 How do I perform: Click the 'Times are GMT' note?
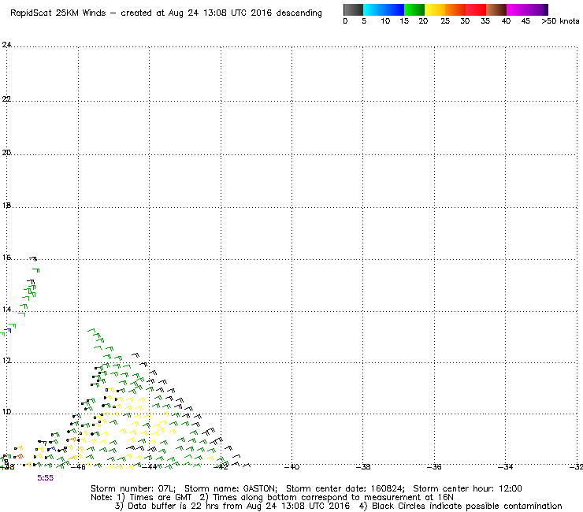click(x=161, y=498)
